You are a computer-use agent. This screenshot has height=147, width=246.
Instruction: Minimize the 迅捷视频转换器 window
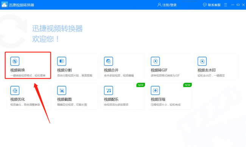point(233,5)
